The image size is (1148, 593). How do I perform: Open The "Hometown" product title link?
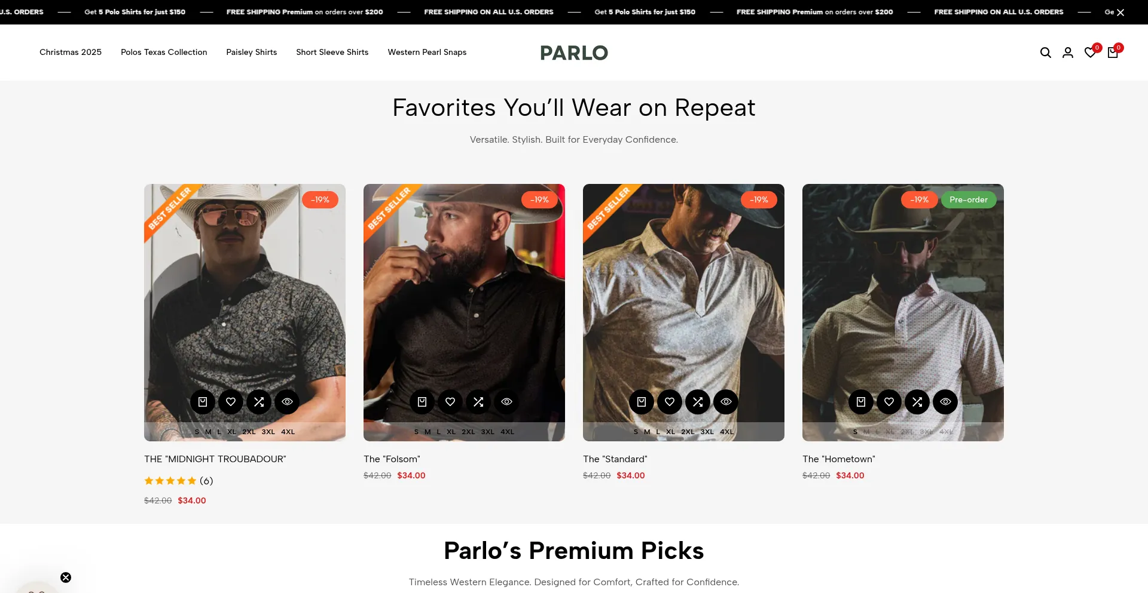click(839, 459)
